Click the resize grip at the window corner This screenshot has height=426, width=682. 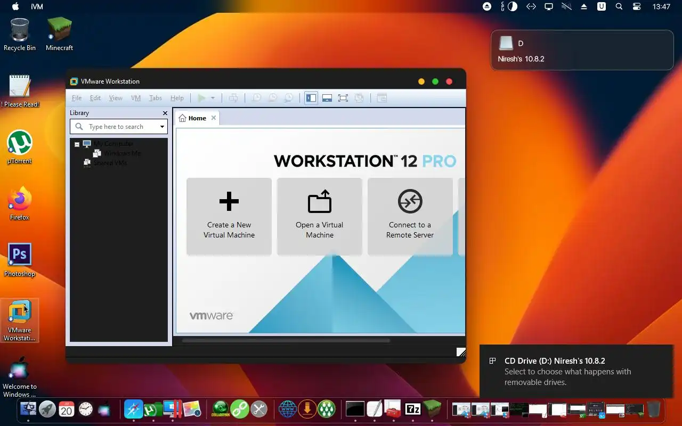point(461,352)
